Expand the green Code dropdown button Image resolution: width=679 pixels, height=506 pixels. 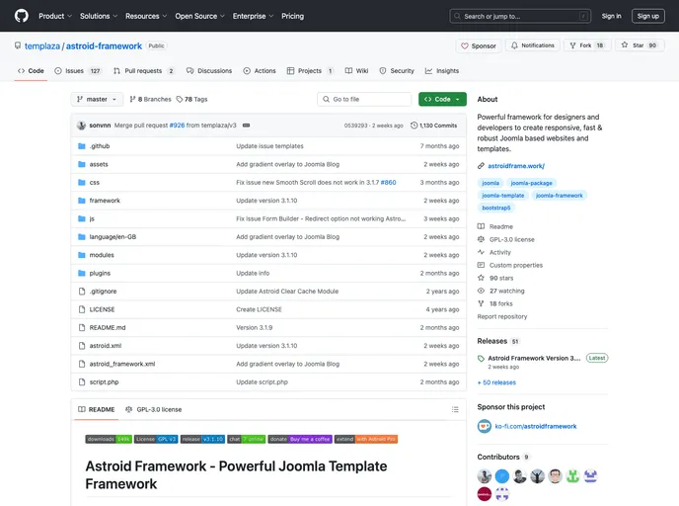pos(442,100)
